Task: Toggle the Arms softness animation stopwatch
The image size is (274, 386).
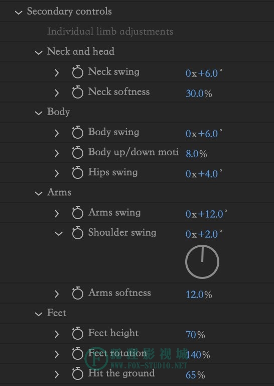Action: [78, 293]
